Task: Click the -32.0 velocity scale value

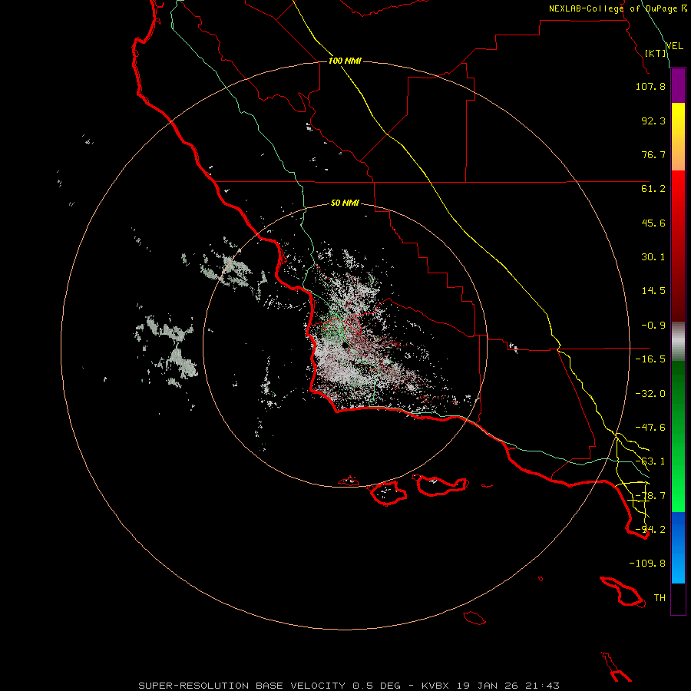Action: pyautogui.click(x=650, y=394)
